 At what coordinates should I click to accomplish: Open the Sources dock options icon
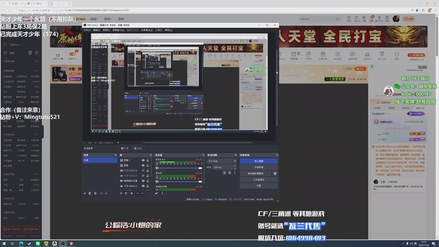[151, 155]
